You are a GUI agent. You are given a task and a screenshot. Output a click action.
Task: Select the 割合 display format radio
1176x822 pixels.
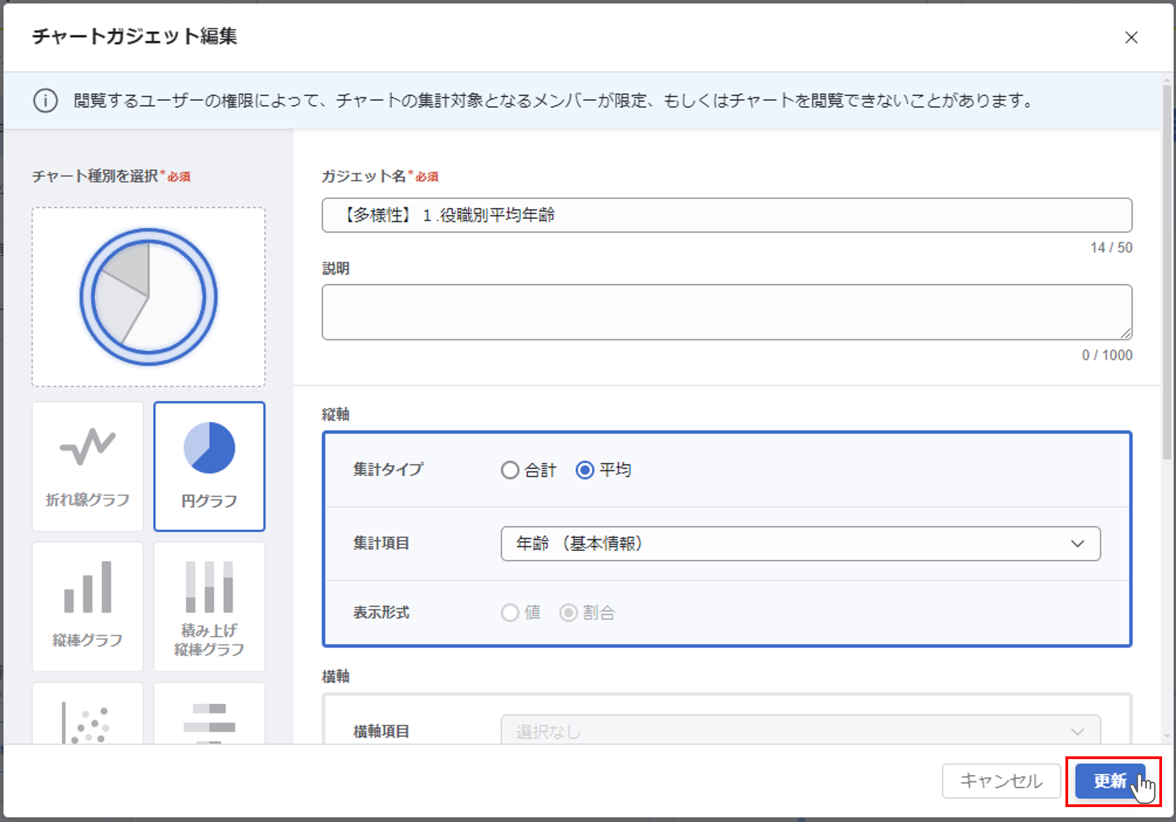[x=568, y=612]
